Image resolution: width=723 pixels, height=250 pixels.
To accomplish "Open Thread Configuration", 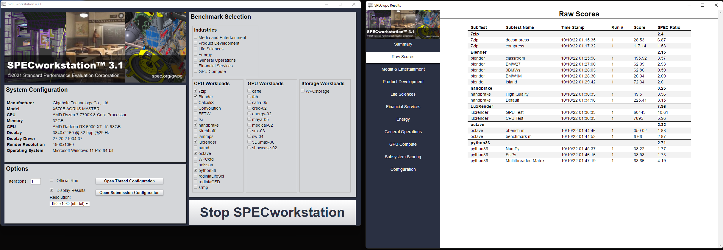I will point(129,181).
